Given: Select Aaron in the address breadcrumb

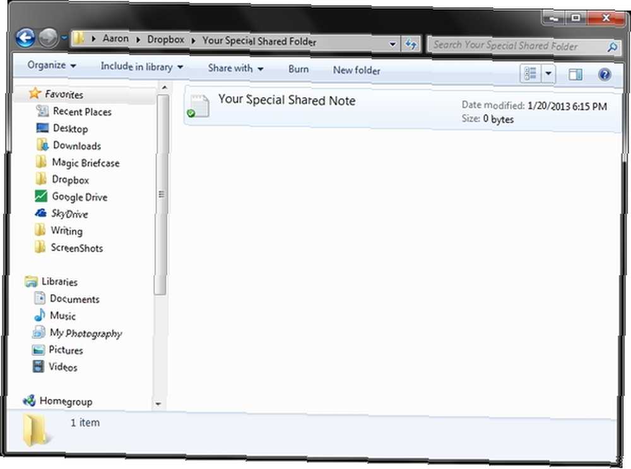Looking at the screenshot, I should (115, 39).
